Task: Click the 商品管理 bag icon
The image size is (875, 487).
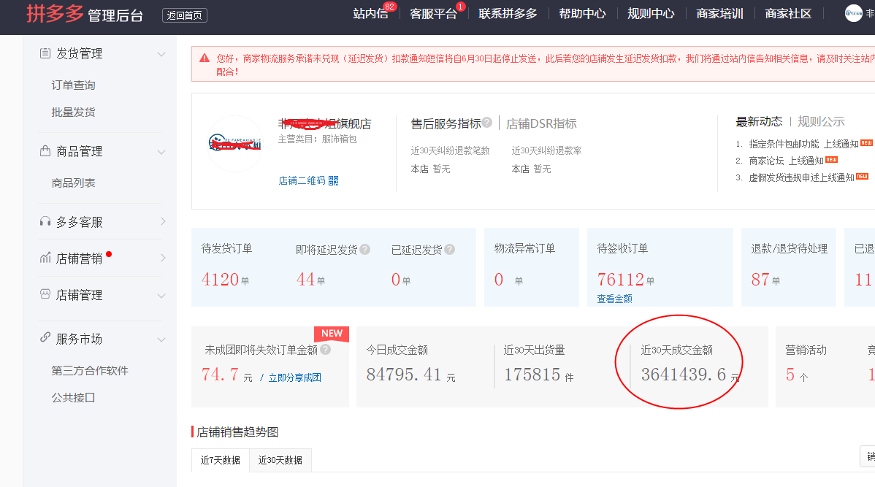Action: (45, 150)
